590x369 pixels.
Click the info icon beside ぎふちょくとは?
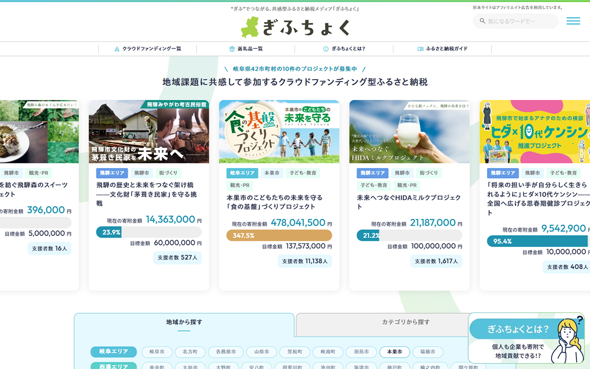(325, 49)
